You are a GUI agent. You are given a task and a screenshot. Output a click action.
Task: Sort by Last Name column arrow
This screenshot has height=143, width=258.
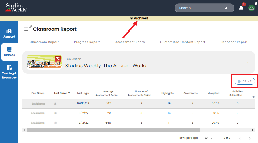coord(69,93)
